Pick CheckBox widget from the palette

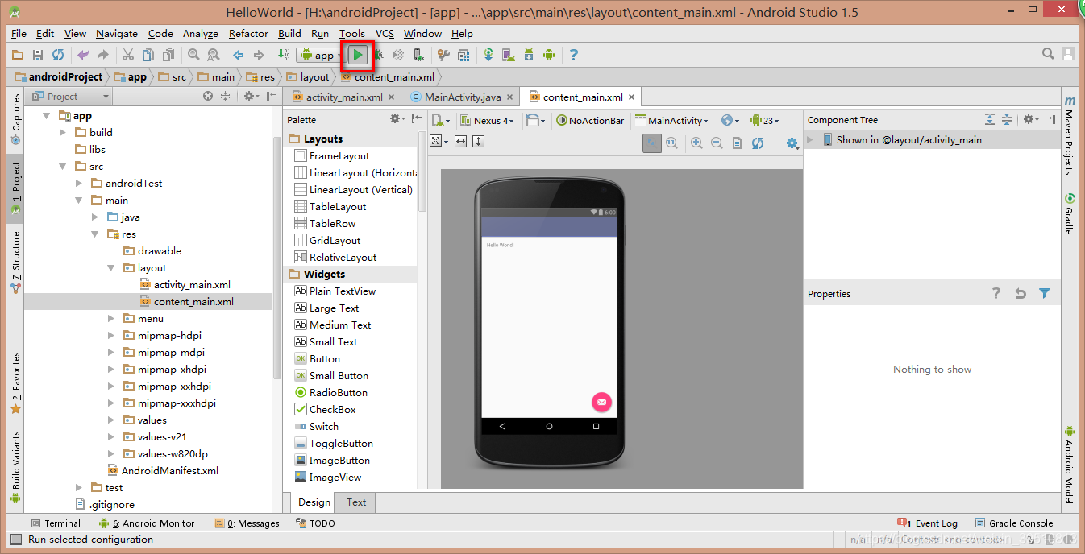click(325, 410)
